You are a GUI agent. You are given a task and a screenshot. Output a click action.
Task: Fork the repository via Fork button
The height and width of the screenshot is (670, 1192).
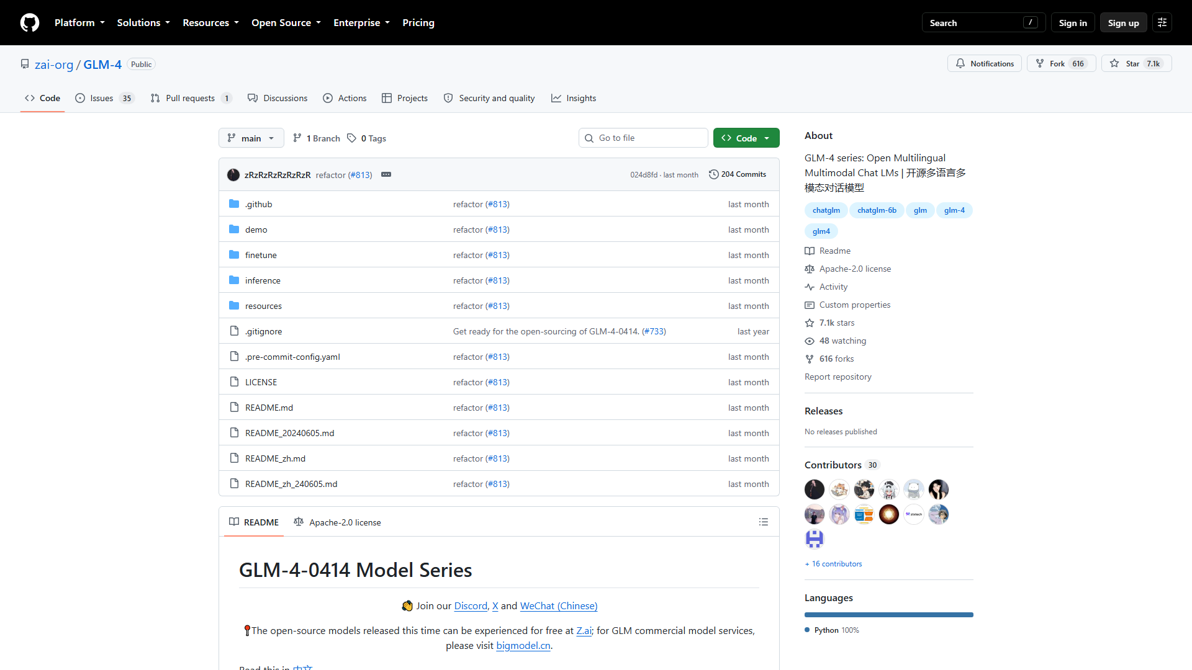[1061, 63]
